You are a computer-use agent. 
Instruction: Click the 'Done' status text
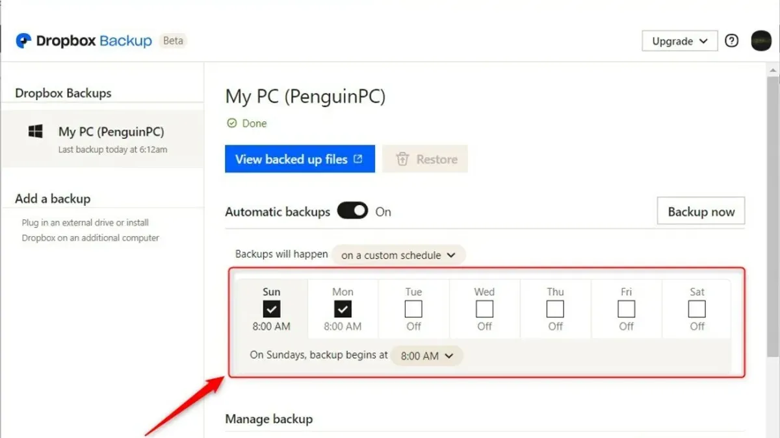point(254,123)
